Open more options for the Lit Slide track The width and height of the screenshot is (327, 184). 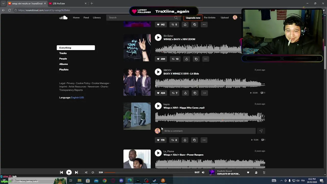pos(204,93)
